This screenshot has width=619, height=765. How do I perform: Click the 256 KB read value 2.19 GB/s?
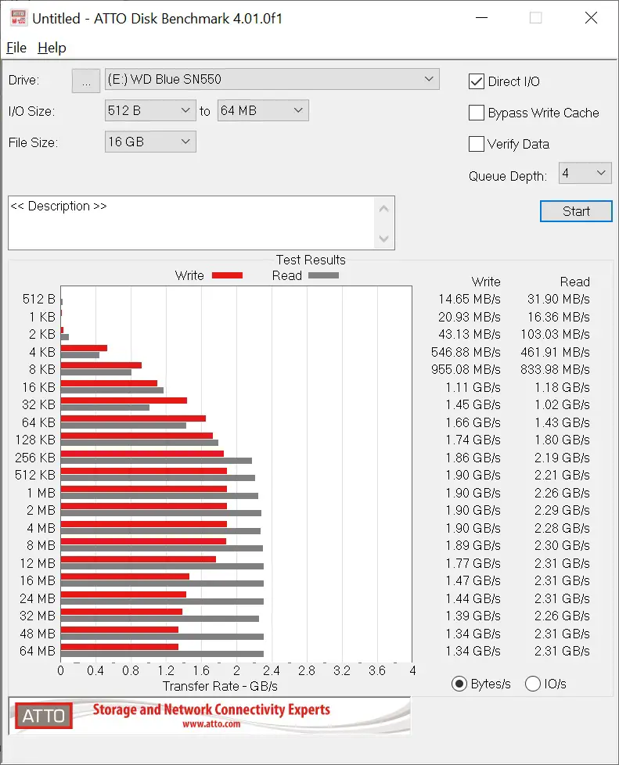coord(562,458)
